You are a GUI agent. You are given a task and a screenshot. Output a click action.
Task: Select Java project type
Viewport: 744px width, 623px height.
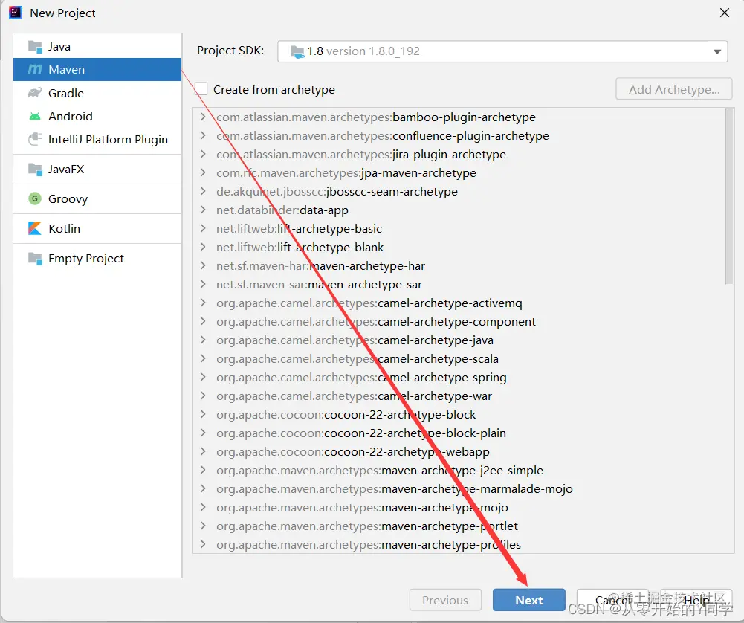click(97, 47)
